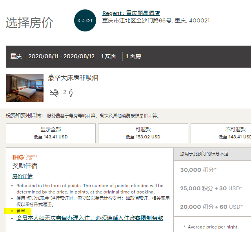Click the Regent round logo
Screen dimensions: 251x232
click(85, 20)
